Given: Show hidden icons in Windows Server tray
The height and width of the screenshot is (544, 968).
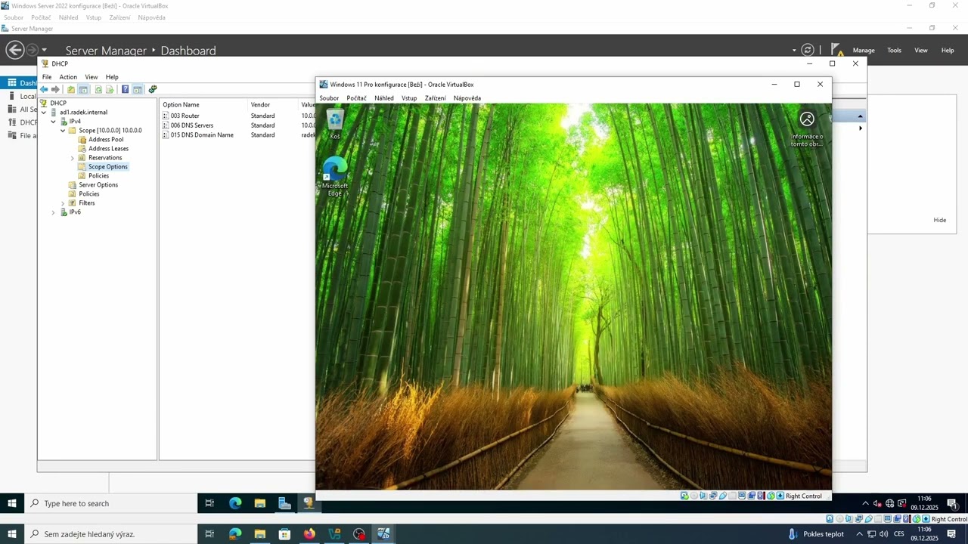Looking at the screenshot, I should pyautogui.click(x=865, y=504).
